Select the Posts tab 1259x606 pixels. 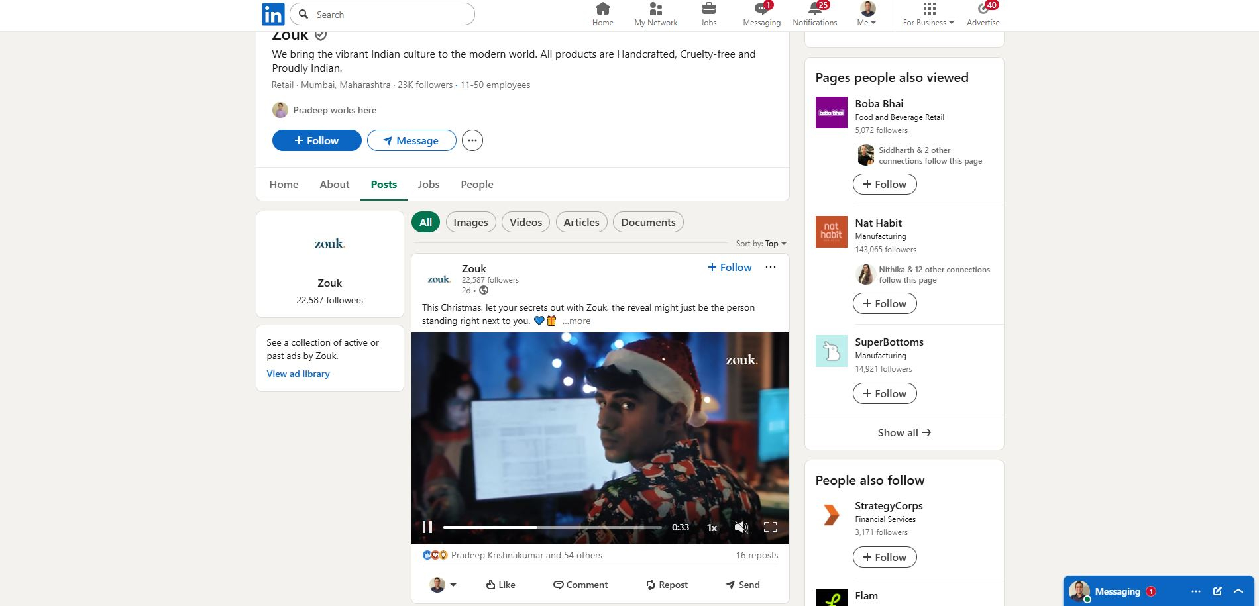click(x=384, y=184)
